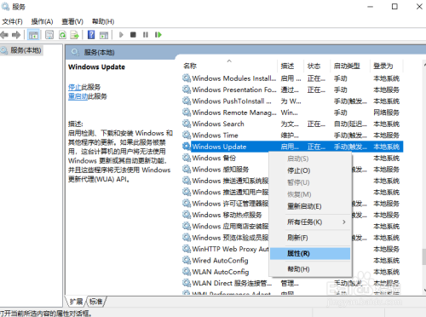Click the gear icon of WinHTTP Web Proxy
The height and width of the screenshot is (317, 426).
[x=187, y=249]
